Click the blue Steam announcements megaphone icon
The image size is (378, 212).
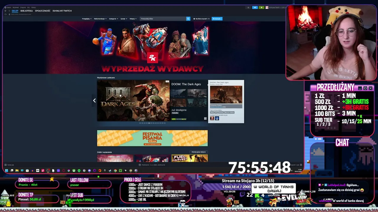(255, 7)
